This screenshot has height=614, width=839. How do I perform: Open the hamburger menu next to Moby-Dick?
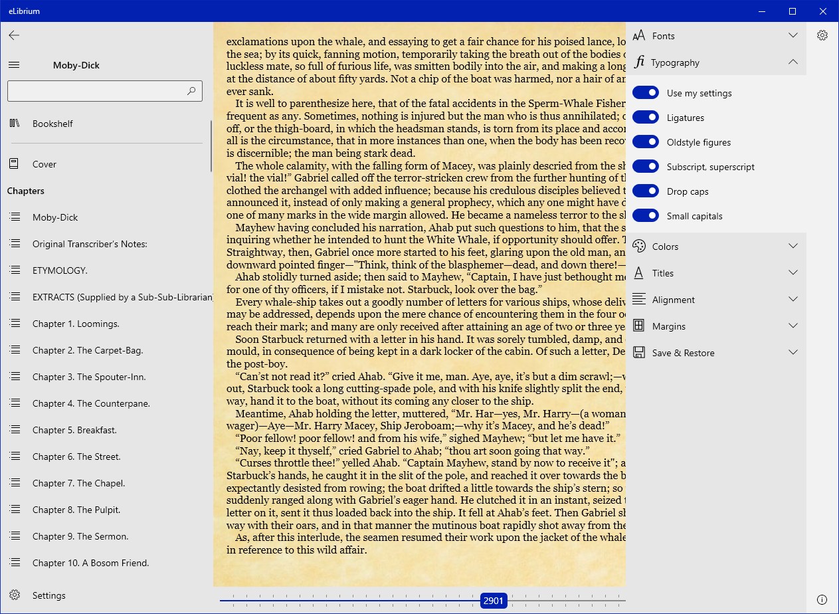click(14, 65)
